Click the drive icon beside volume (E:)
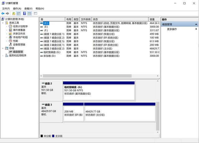This screenshot has width=199, height=143. 41,27
